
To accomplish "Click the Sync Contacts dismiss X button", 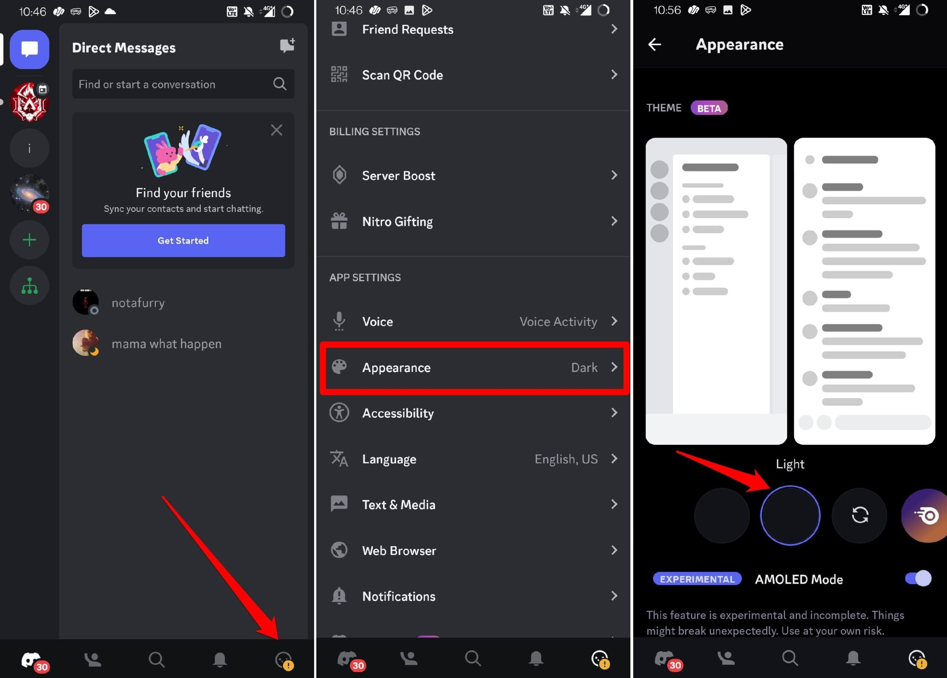I will coord(277,130).
